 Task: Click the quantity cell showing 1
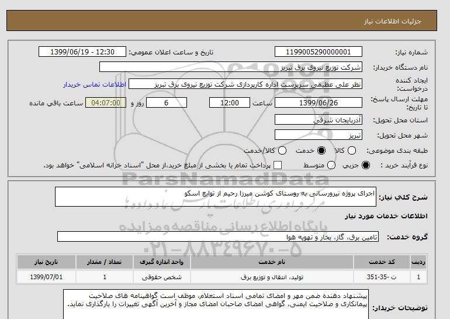[105, 277]
